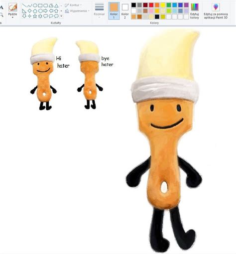Viewport: 236px width, 254px height.
Task: Click the large paintbrush character's smile
Action: click(x=167, y=124)
